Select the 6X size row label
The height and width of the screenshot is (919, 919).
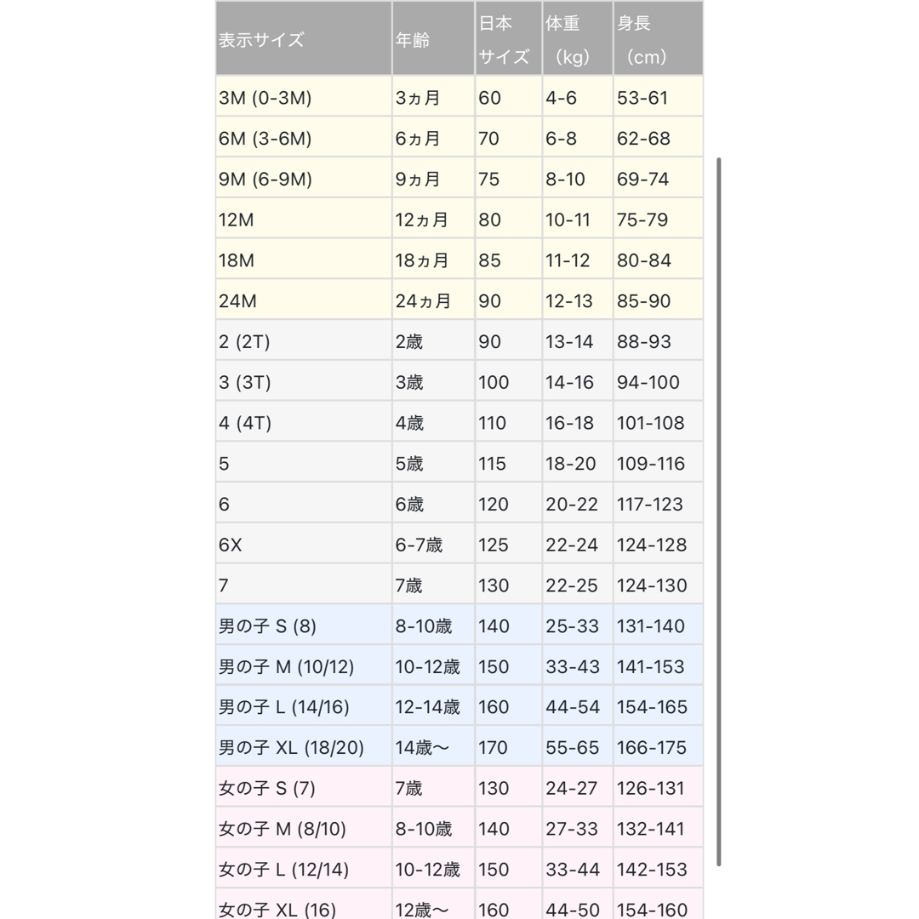304,544
